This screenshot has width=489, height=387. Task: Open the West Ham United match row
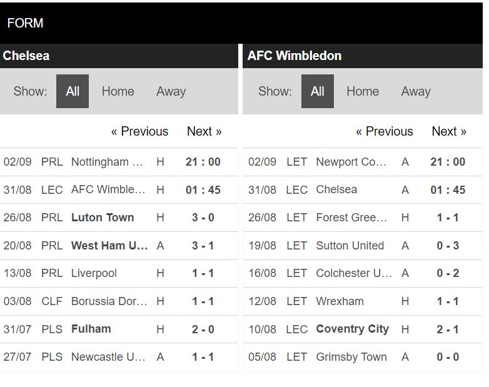pyautogui.click(x=119, y=246)
